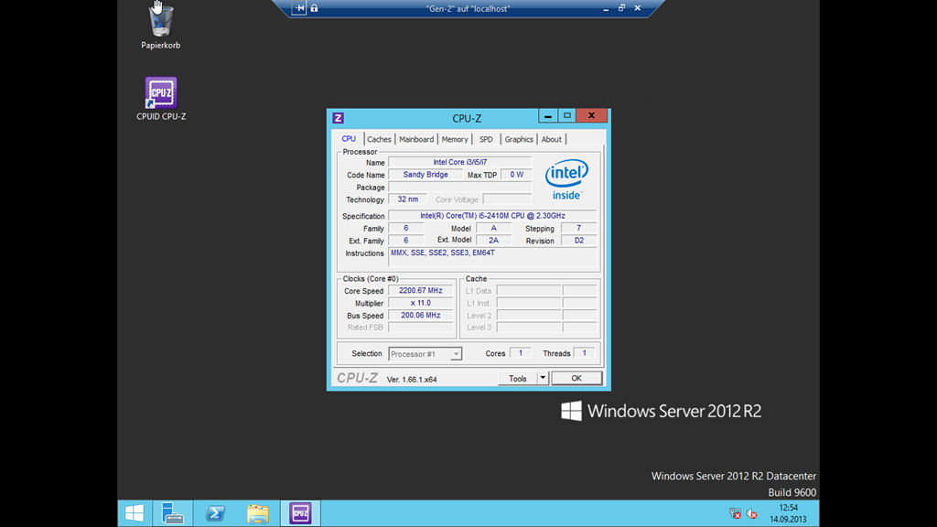Image resolution: width=937 pixels, height=527 pixels.
Task: Click the 32 nm technology value
Action: [407, 199]
